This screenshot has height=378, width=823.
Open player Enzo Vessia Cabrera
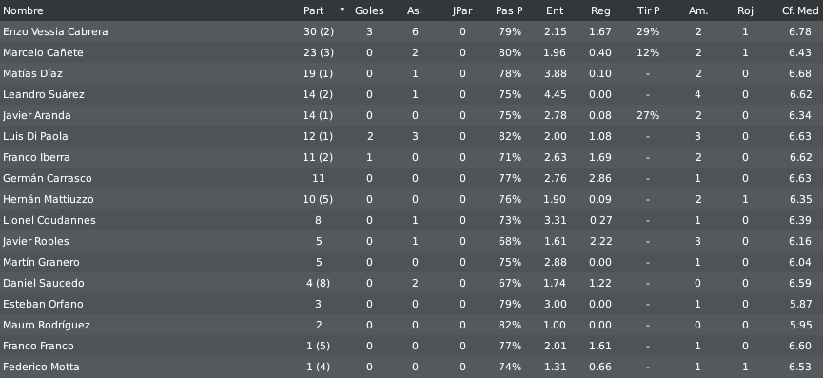[x=411, y=31]
